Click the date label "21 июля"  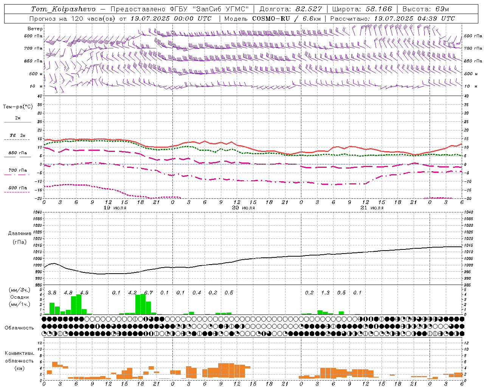click(x=372, y=208)
